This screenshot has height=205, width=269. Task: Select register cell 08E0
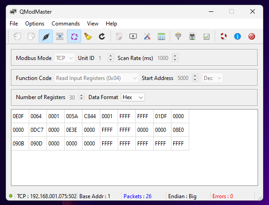coord(180,130)
